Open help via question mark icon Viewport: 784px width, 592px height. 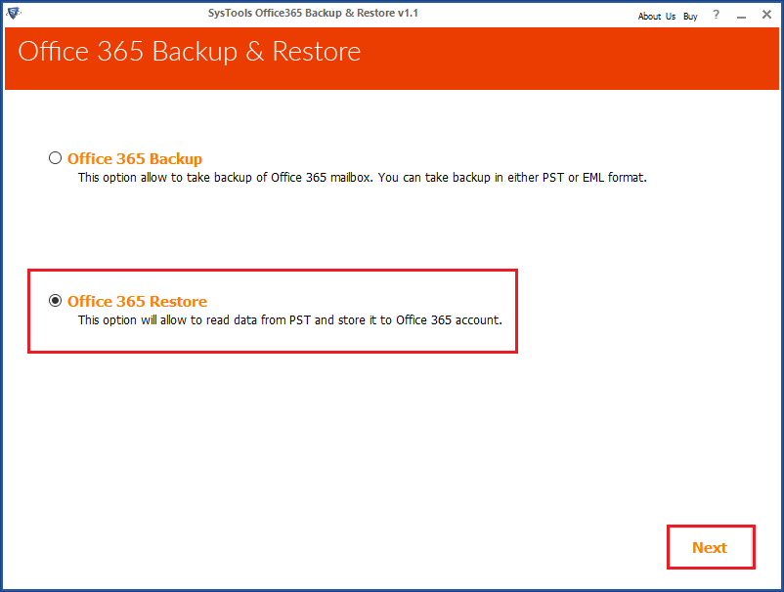click(x=716, y=15)
